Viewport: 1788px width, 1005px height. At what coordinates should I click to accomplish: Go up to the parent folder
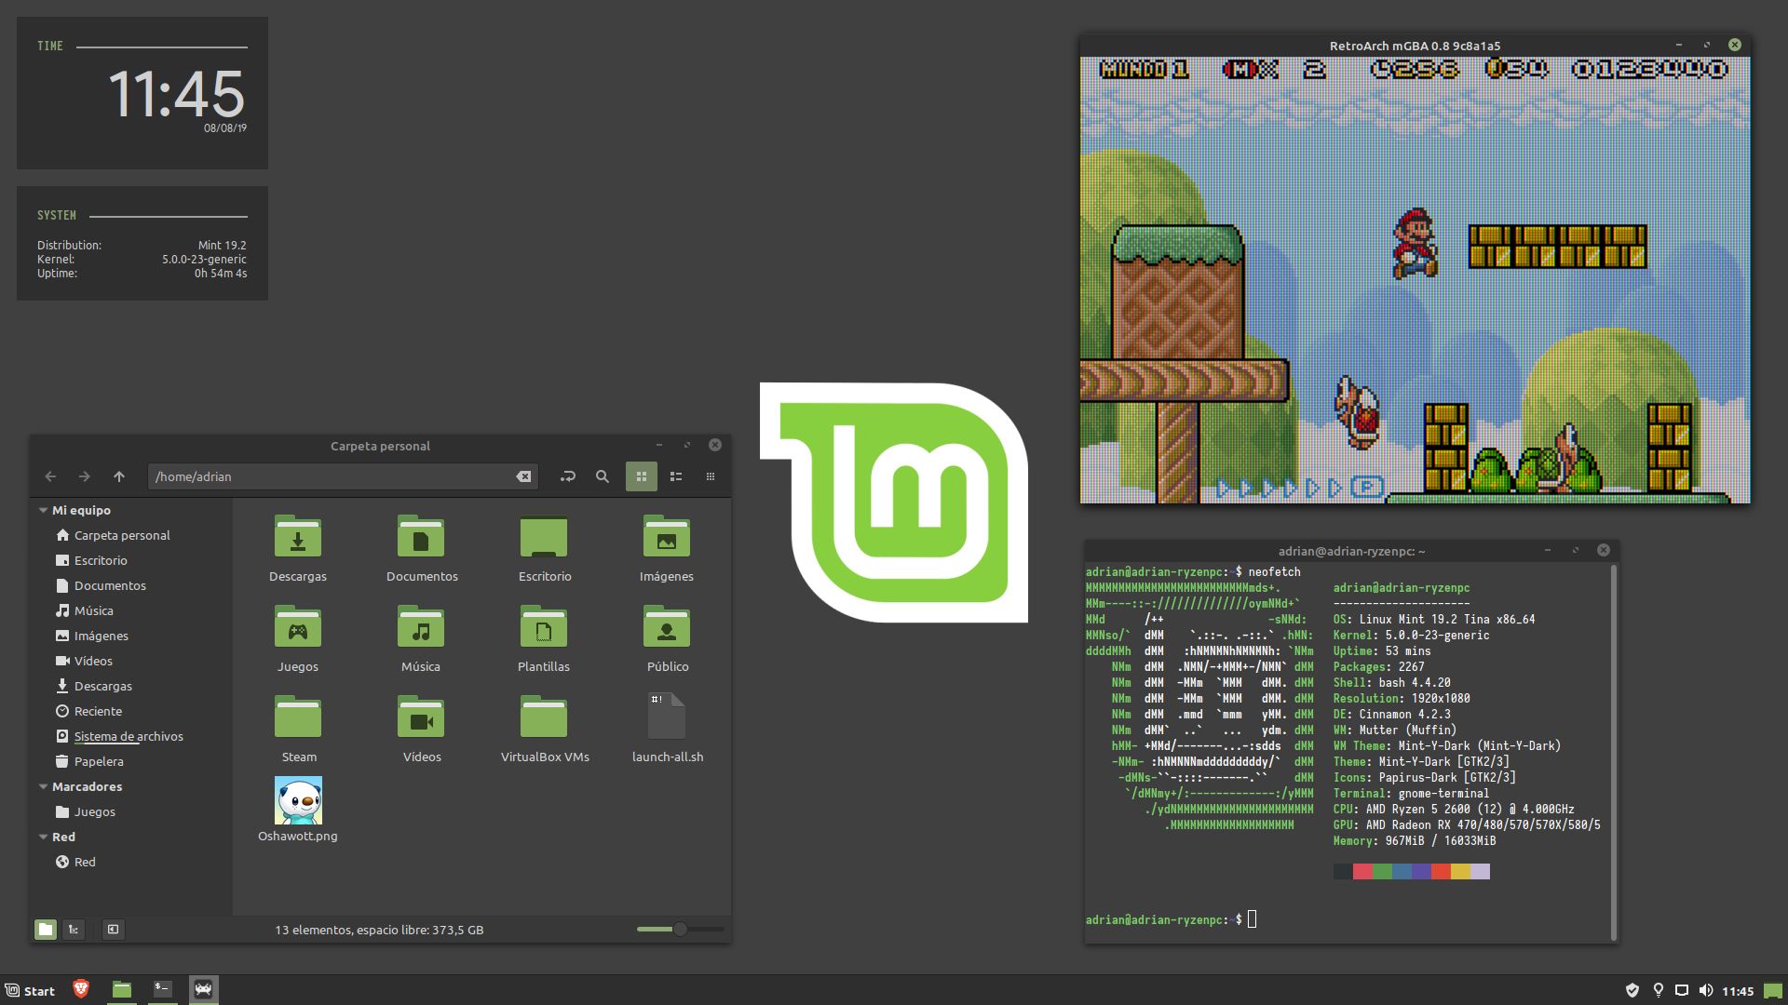[119, 476]
